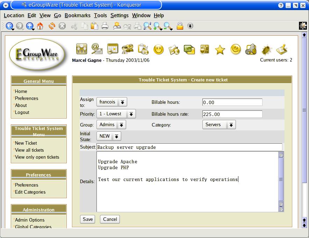Click the yellow star bookmarks icon
309x238 pixels.
tap(220, 50)
